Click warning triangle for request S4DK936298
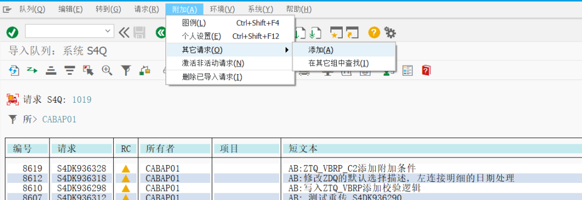The width and height of the screenshot is (582, 200). pyautogui.click(x=126, y=188)
